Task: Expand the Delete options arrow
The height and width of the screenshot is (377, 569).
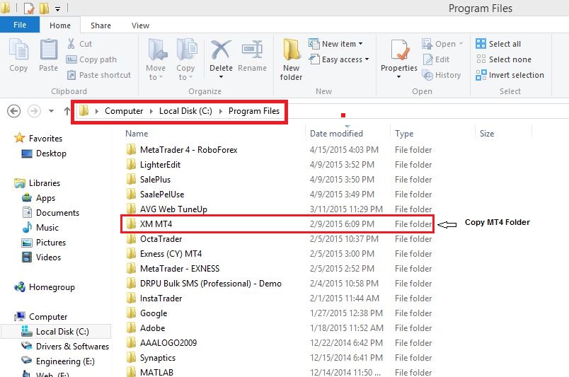Action: (x=221, y=77)
